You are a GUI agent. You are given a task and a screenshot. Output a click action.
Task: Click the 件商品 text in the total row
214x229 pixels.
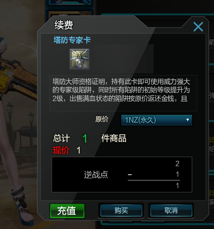tap(114, 138)
